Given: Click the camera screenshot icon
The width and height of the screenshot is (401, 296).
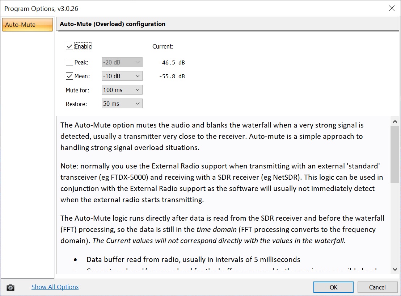Looking at the screenshot, I should (10, 287).
